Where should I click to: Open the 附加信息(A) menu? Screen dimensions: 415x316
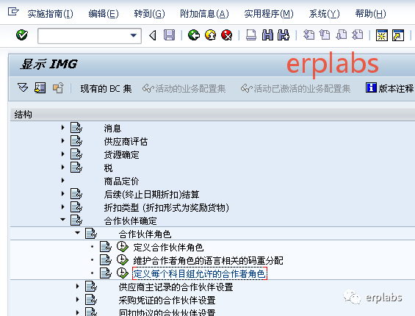(204, 14)
